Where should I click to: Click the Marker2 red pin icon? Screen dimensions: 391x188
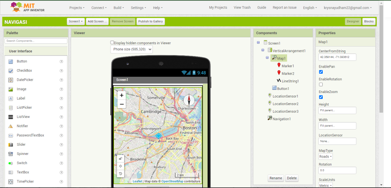279,73
